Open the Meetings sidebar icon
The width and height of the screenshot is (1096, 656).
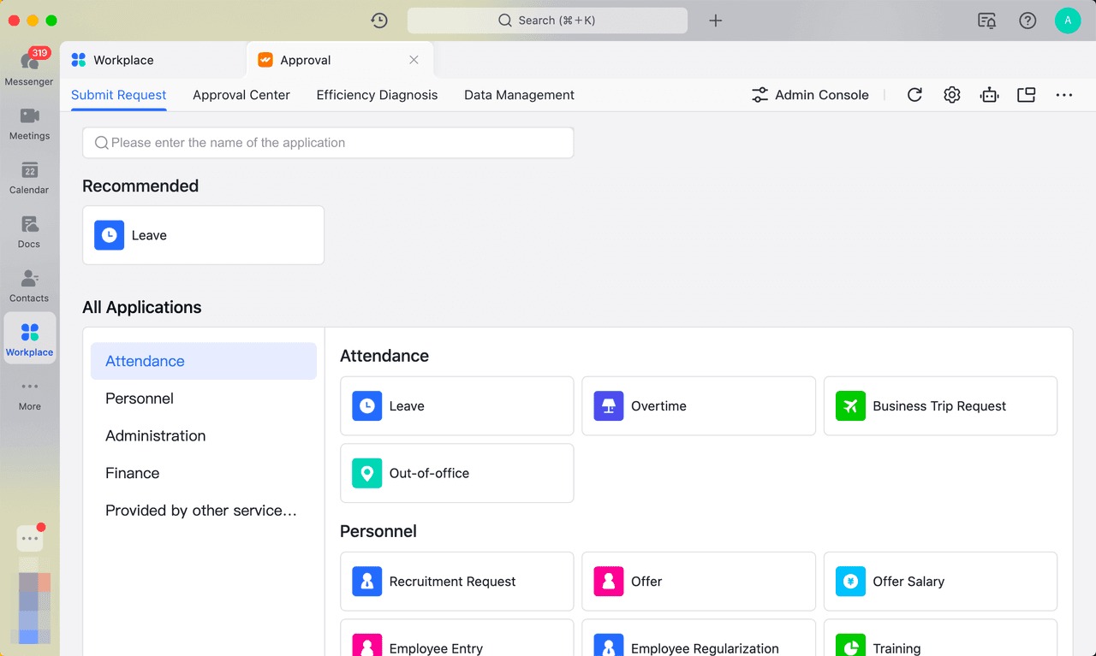[x=29, y=122]
